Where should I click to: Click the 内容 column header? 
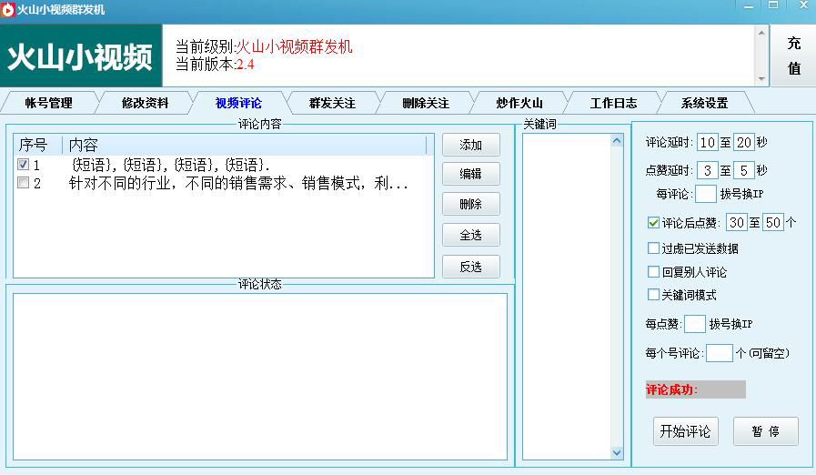point(244,145)
